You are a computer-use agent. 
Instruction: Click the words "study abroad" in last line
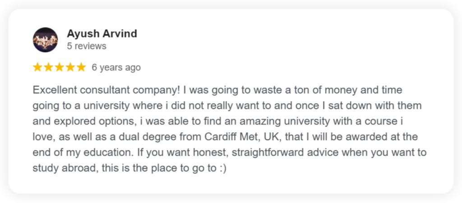pyautogui.click(x=66, y=169)
